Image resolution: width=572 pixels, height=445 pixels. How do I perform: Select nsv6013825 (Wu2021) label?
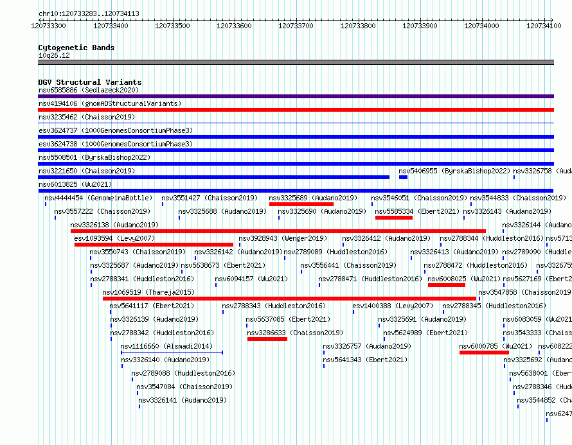coord(75,184)
